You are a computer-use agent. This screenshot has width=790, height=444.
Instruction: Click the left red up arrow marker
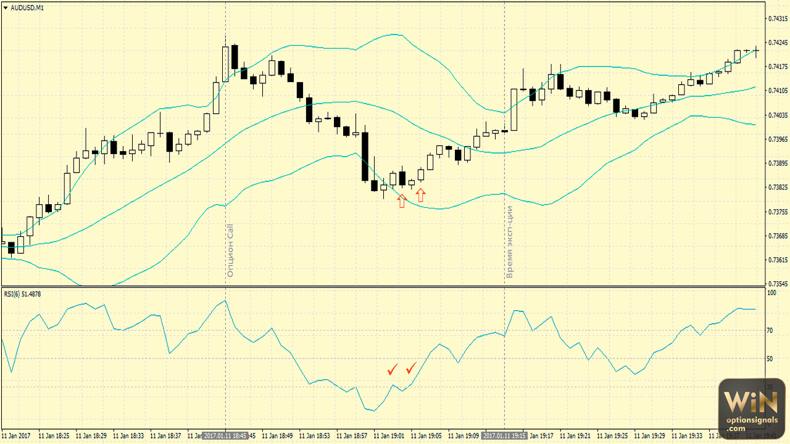coord(402,200)
